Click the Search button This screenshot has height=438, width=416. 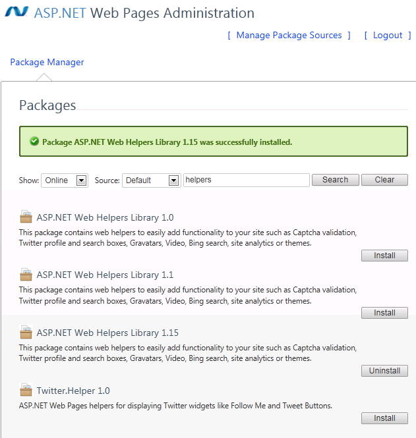point(336,180)
